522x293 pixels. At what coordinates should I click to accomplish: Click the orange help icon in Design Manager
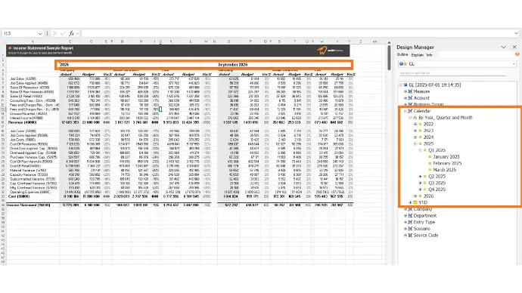pos(517,54)
